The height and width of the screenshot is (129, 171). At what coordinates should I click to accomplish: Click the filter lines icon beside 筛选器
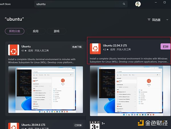click(x=149, y=20)
